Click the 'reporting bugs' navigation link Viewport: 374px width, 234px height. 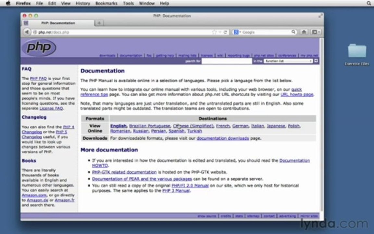point(239,55)
